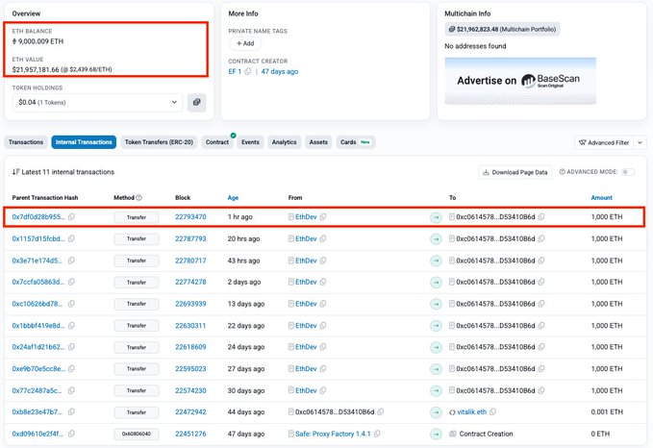The image size is (653, 448).
Task: Switch to the Token Transfers (ERC-20) tab
Action: [x=159, y=142]
